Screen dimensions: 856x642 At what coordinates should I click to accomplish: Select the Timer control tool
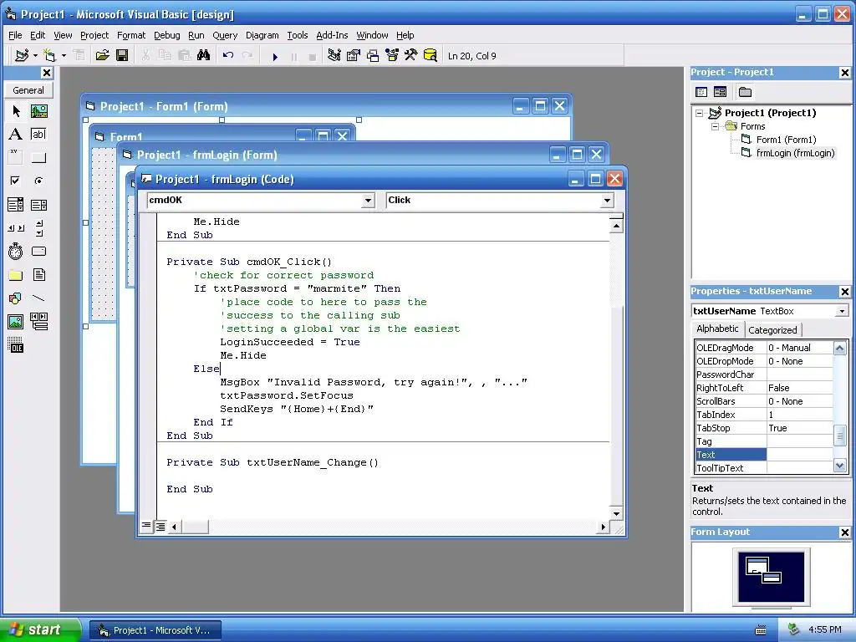[16, 251]
